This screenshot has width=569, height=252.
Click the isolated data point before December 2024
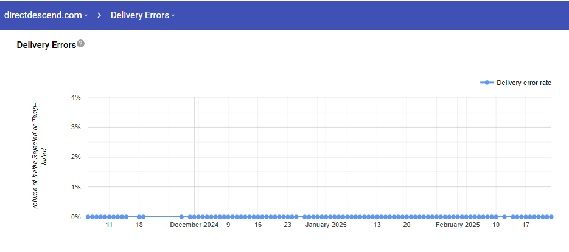[x=181, y=217]
